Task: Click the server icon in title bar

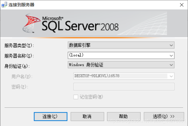Action: [4, 5]
